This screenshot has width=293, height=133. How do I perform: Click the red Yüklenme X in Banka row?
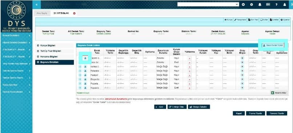pyautogui.click(x=190, y=67)
